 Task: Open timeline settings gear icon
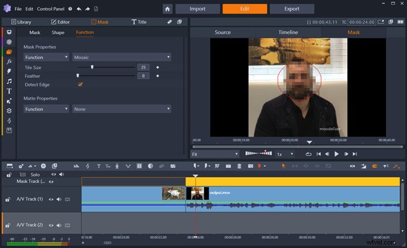(x=21, y=166)
